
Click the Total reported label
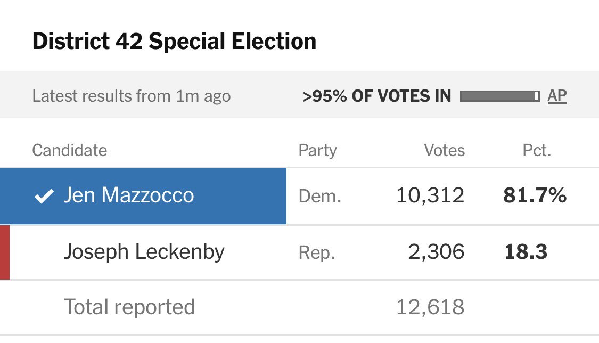click(129, 307)
